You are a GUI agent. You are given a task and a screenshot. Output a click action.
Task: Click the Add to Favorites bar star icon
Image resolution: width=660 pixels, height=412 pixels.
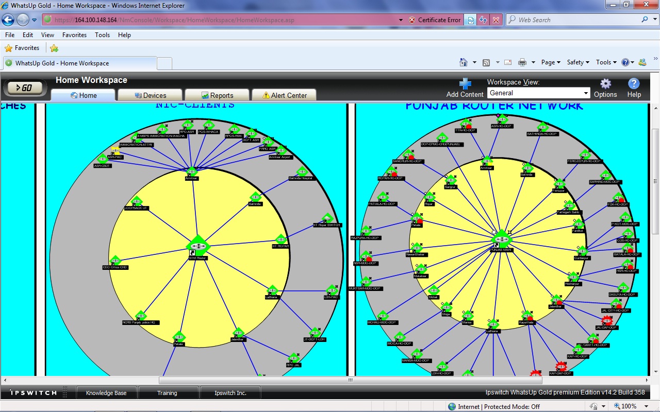pos(54,48)
